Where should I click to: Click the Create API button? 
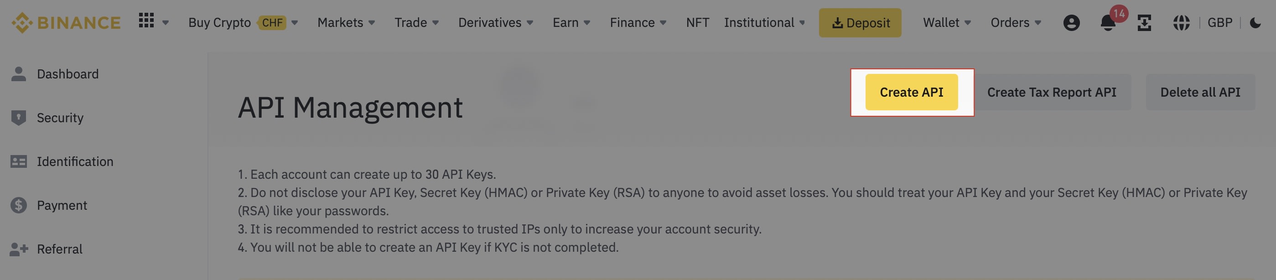pyautogui.click(x=911, y=92)
